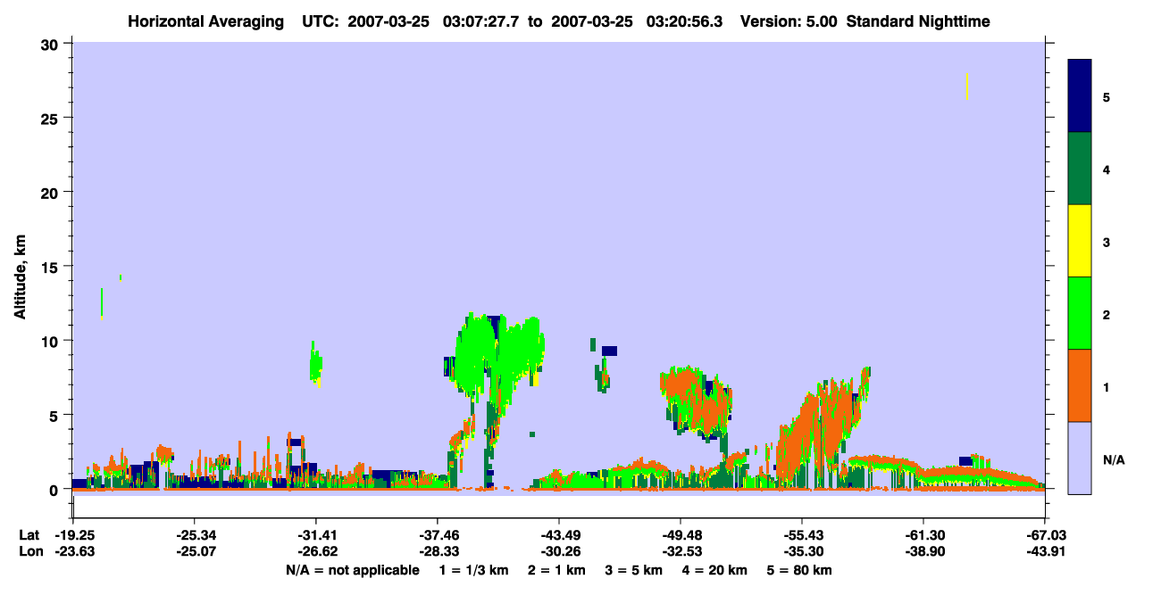This screenshot has height=595, width=1161.
Task: Click longitude value -38.90
Action: [x=923, y=552]
